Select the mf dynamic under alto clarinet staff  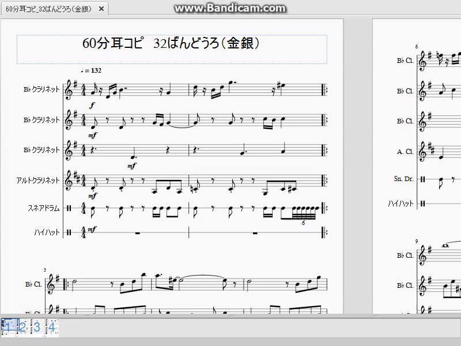tap(93, 195)
